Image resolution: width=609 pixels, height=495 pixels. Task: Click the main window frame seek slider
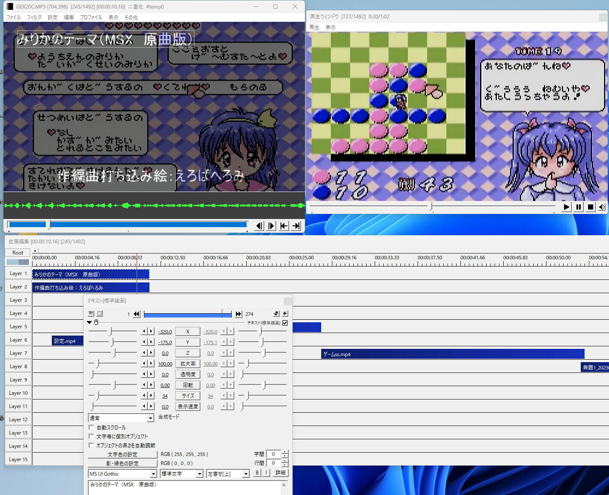(128, 225)
